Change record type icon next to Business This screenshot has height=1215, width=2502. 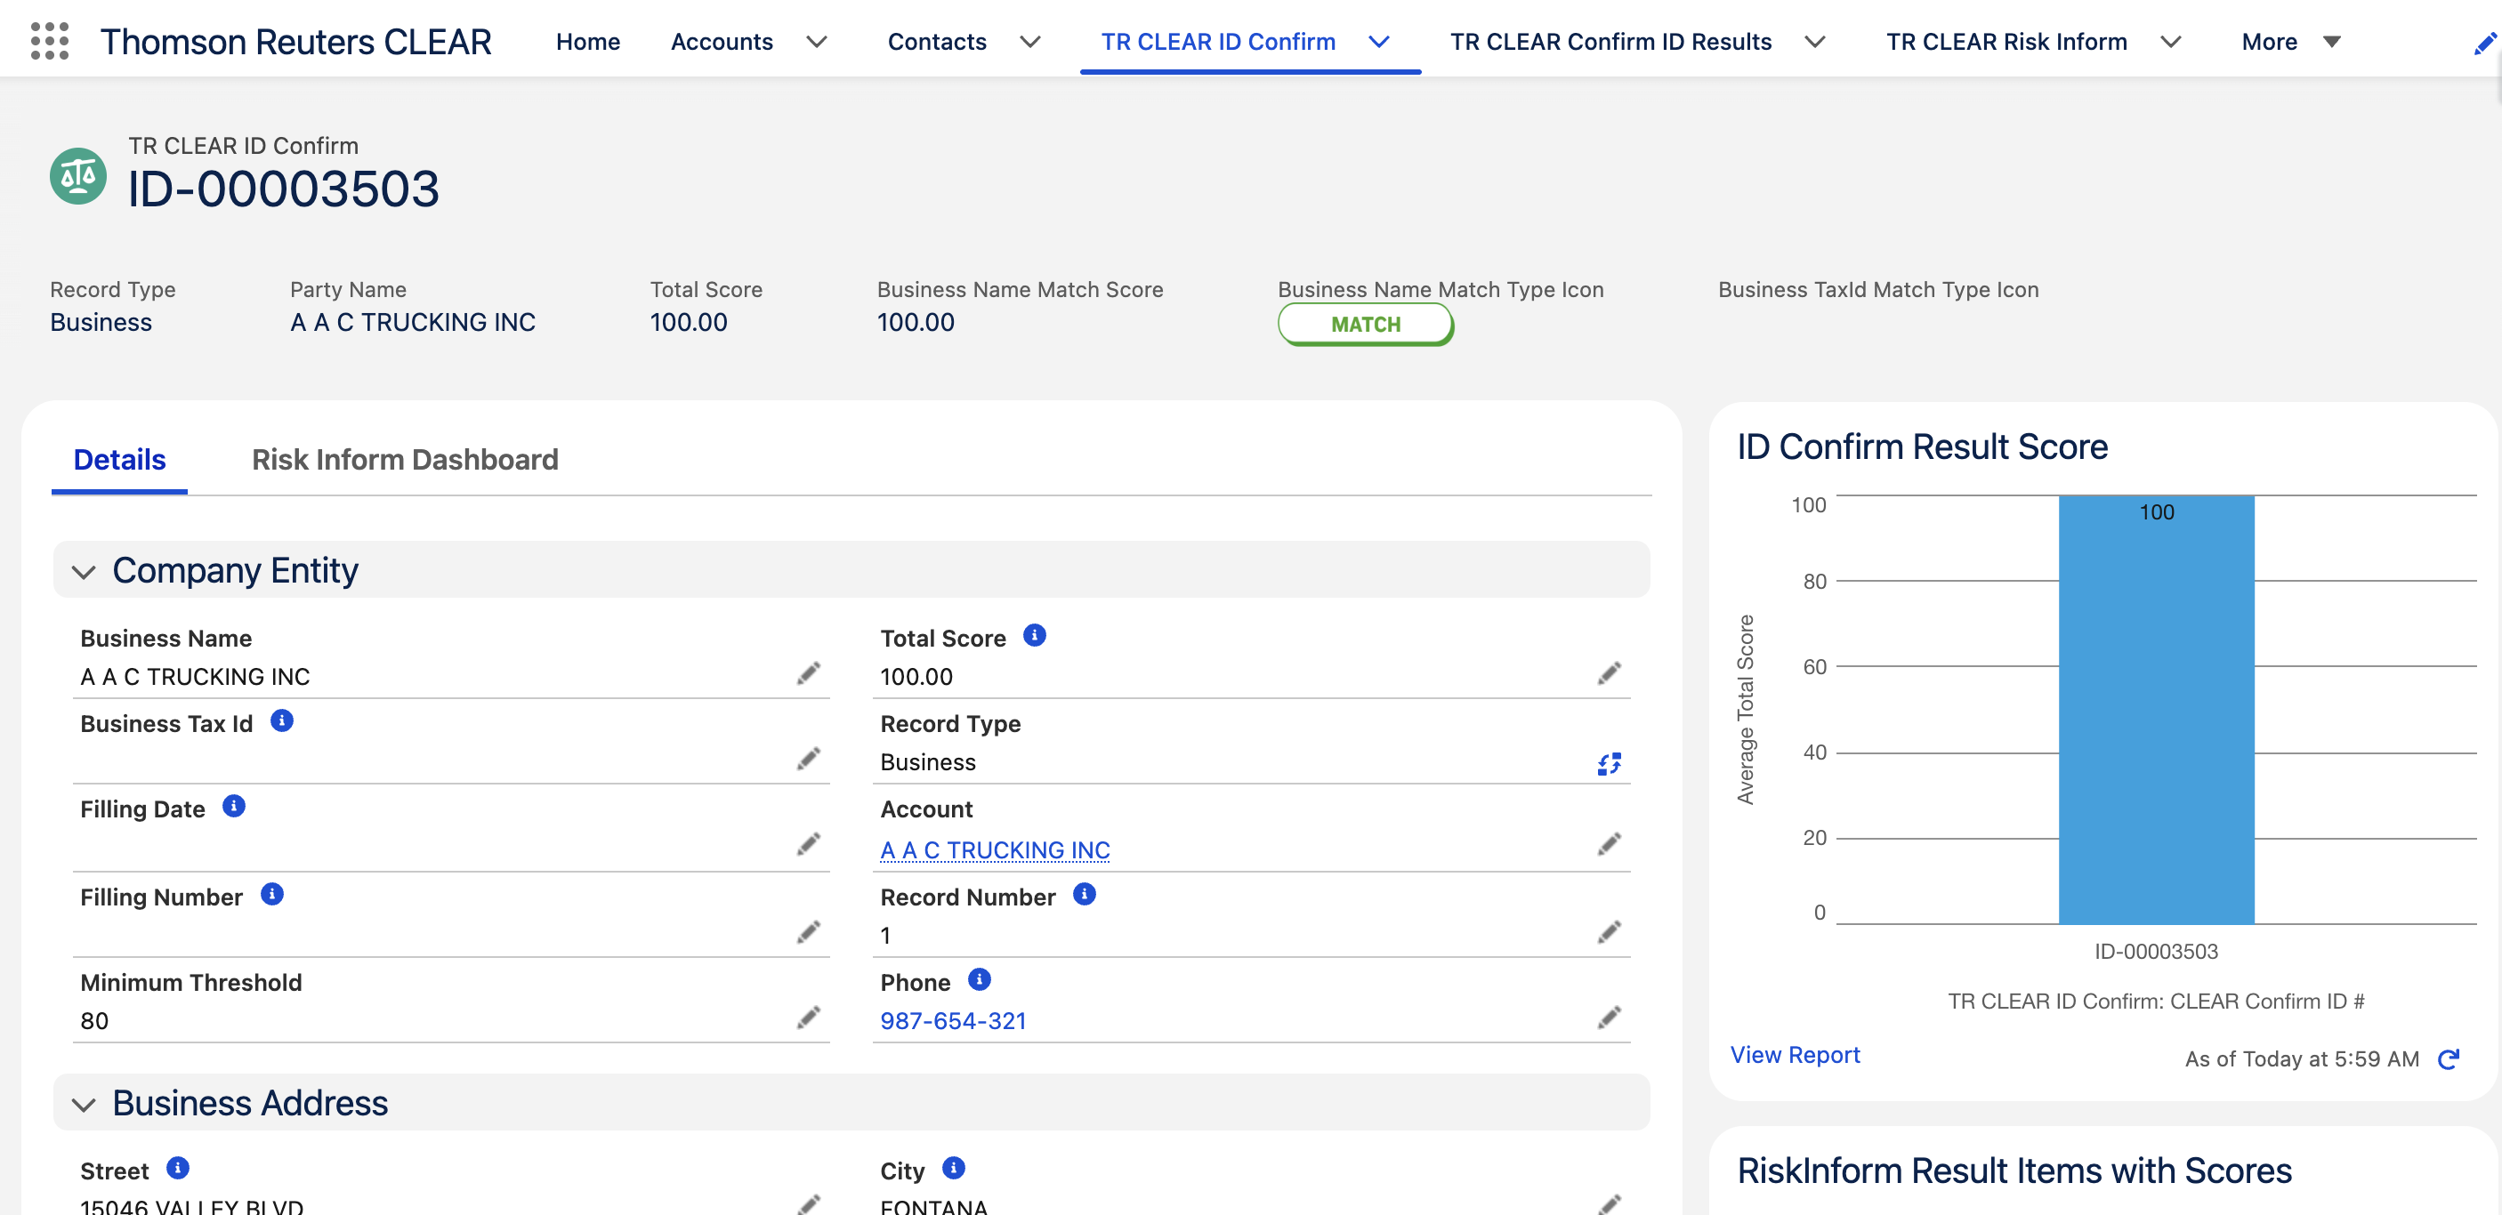pos(1609,763)
